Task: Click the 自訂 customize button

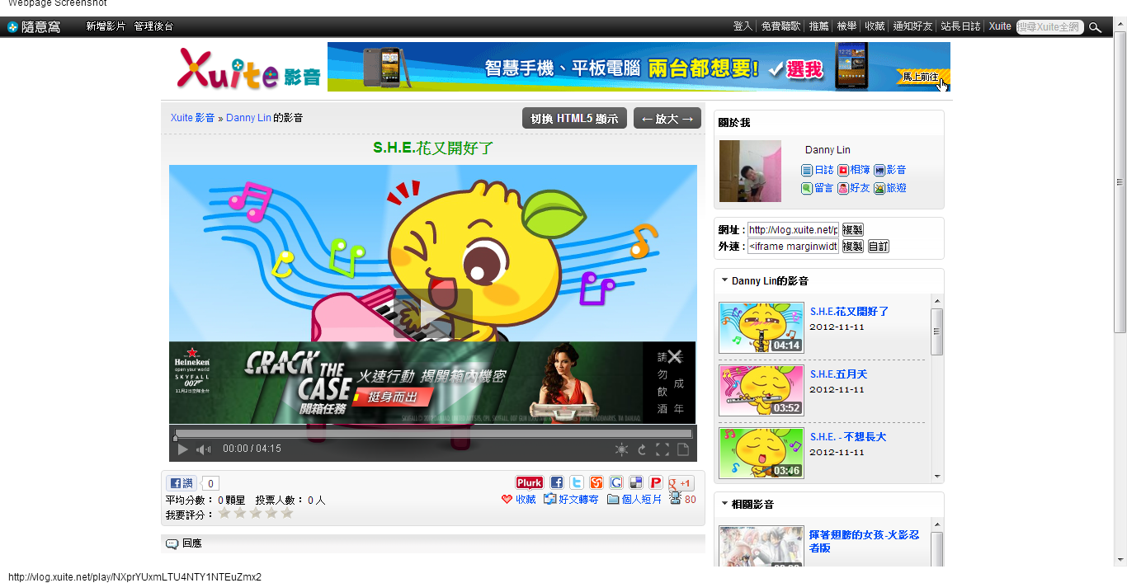Action: pos(879,247)
